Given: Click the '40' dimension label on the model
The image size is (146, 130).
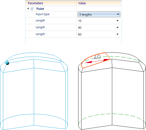Looking at the screenshot, I should point(97,57).
